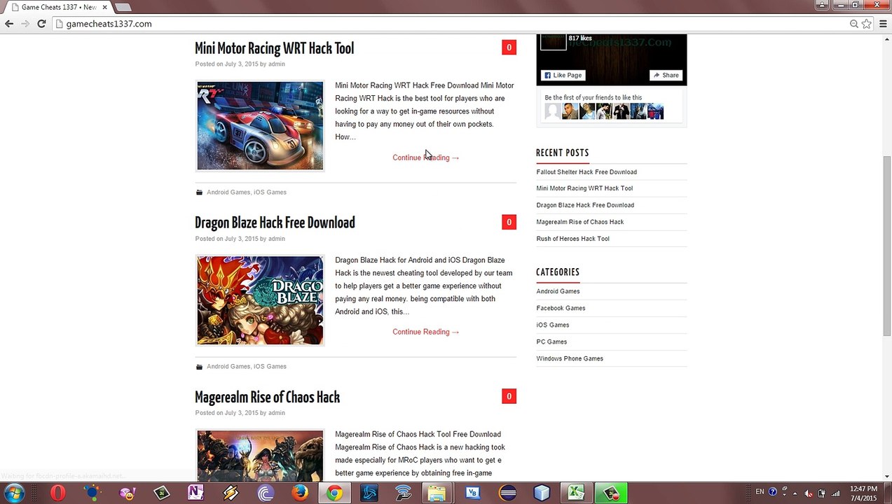Image resolution: width=892 pixels, height=504 pixels.
Task: Open OneNote from the taskbar
Action: pyautogui.click(x=195, y=493)
